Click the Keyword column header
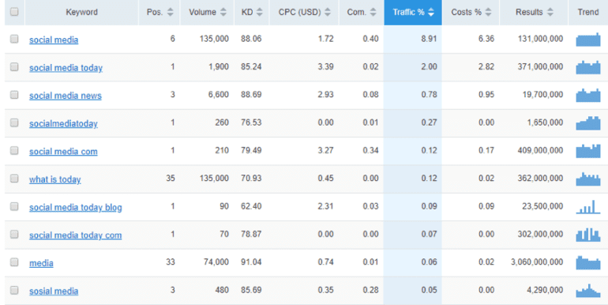The width and height of the screenshot is (608, 305). pos(82,13)
